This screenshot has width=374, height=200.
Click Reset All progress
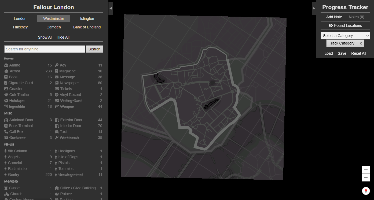(359, 53)
